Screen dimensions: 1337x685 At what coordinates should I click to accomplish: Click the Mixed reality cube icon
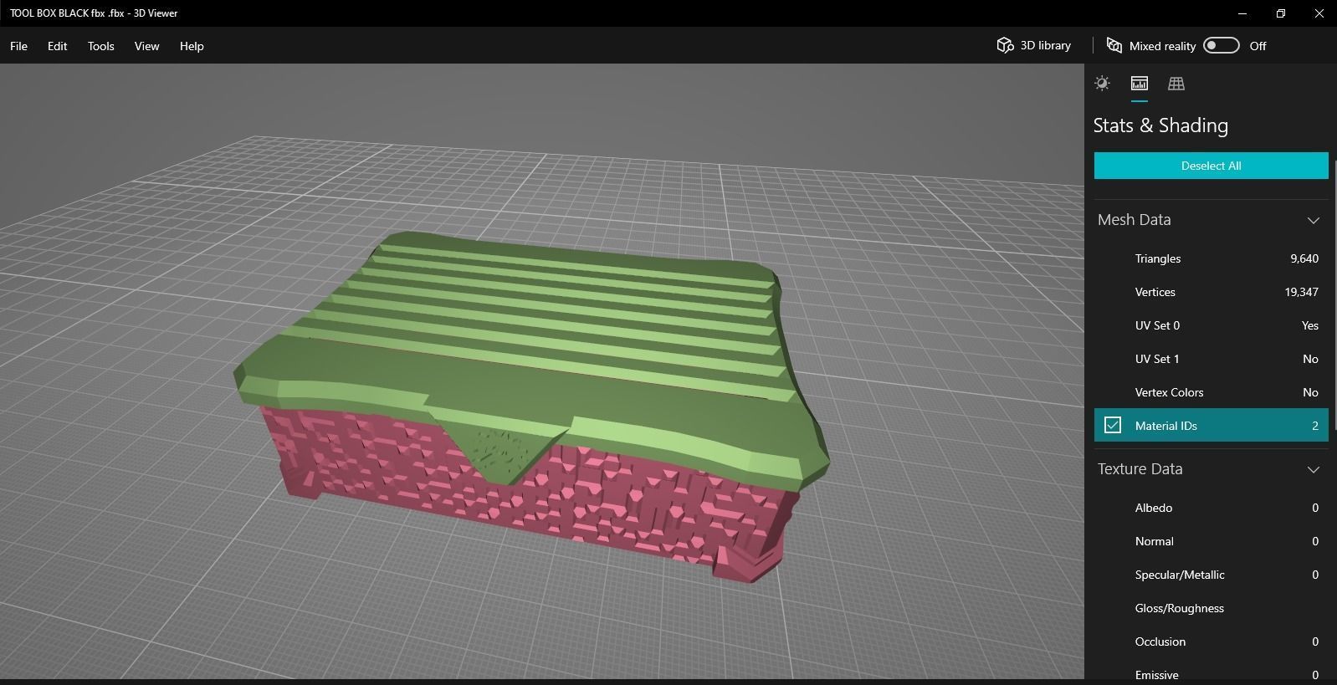click(1114, 45)
